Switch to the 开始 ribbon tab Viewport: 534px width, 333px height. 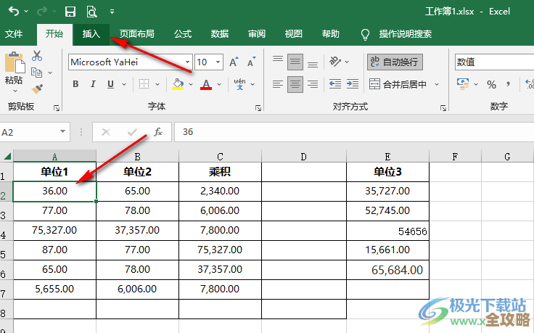coord(54,33)
